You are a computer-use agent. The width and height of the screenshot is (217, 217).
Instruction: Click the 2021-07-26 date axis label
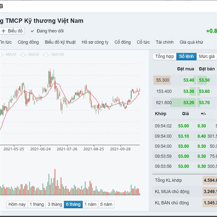[x=67, y=149]
